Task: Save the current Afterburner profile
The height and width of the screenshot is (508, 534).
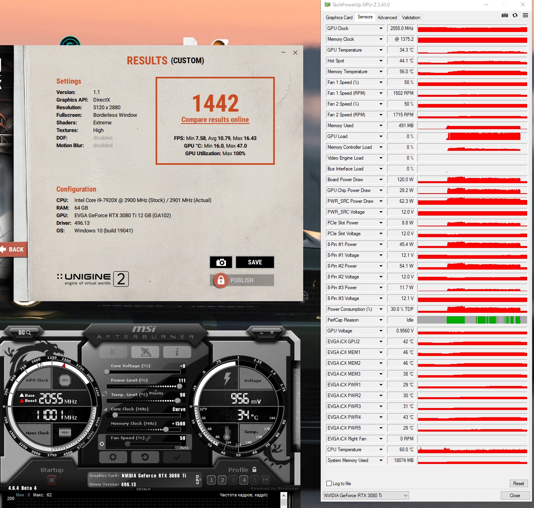Action: (265, 480)
